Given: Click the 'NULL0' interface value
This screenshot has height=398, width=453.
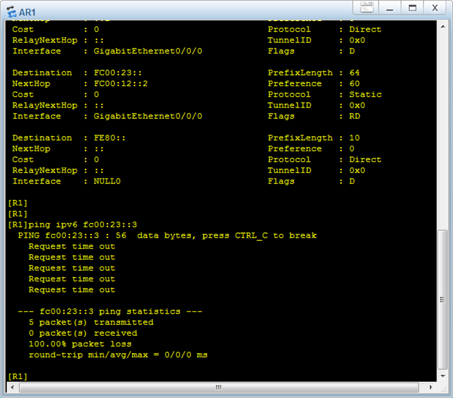Looking at the screenshot, I should tap(107, 181).
